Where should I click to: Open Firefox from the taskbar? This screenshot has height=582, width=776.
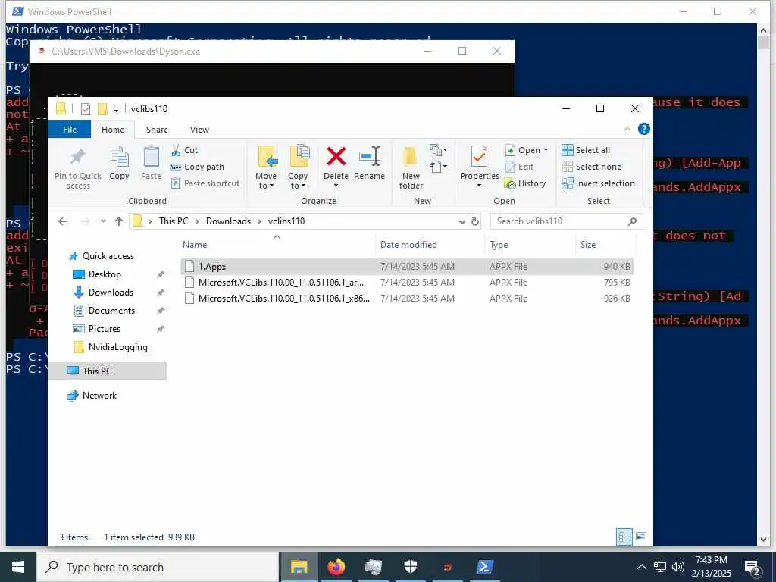(x=336, y=567)
